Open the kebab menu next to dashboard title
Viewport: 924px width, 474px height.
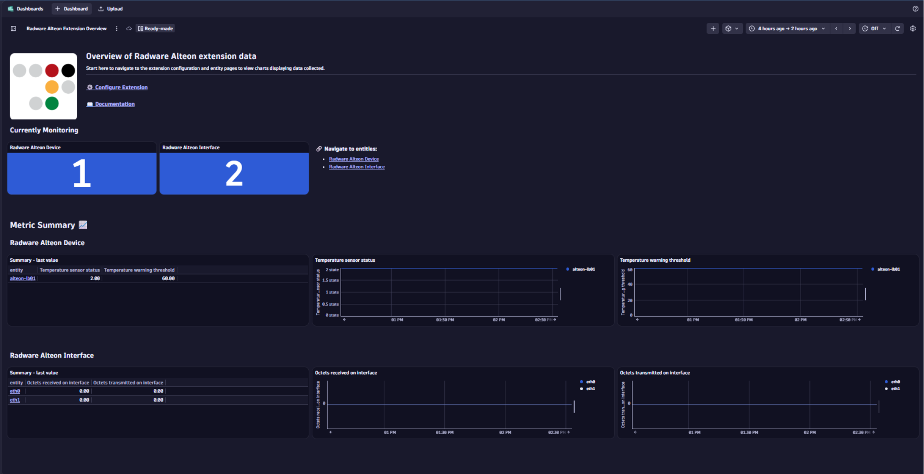point(117,28)
